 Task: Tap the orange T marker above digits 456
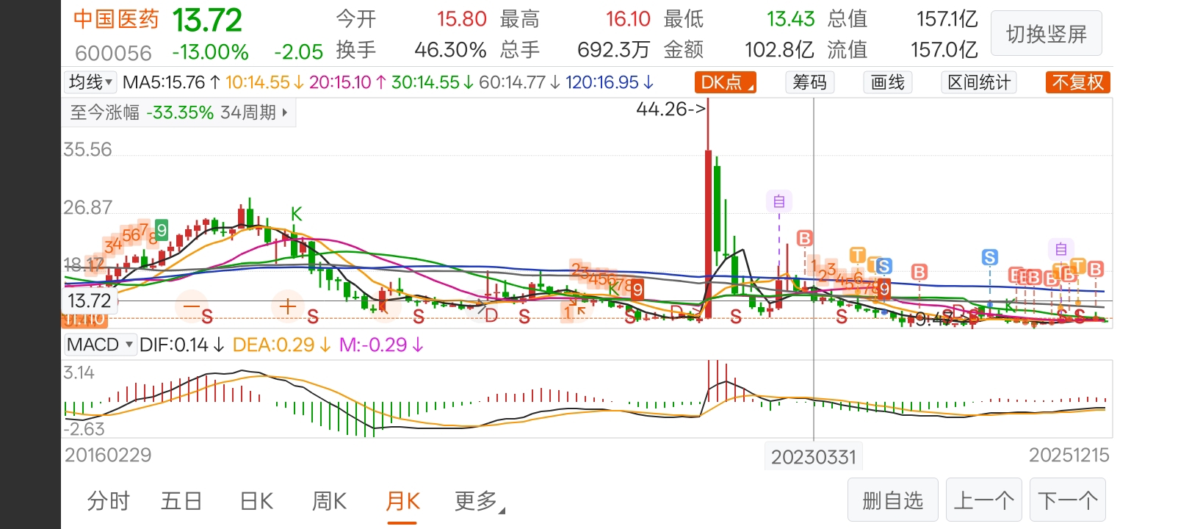click(x=858, y=255)
